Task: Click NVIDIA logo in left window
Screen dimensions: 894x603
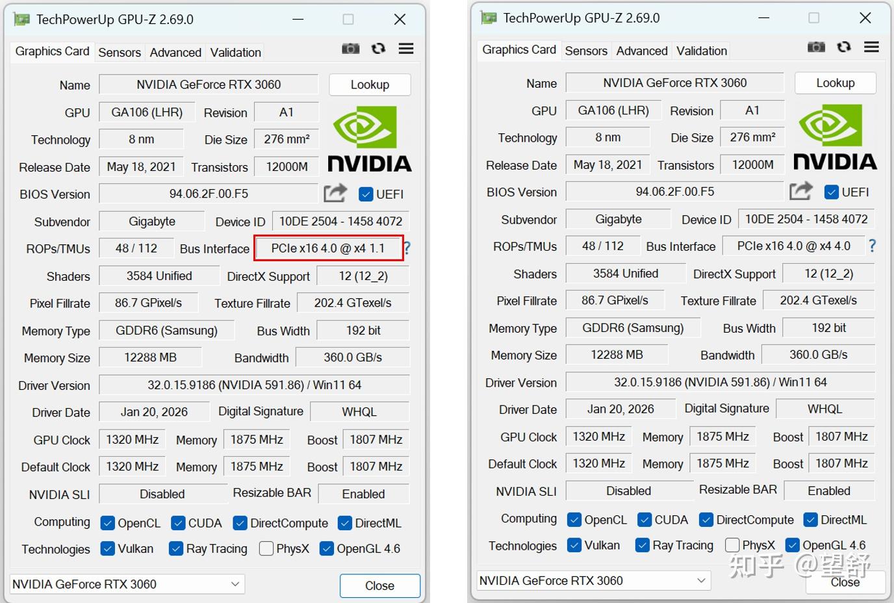Action: tap(369, 138)
